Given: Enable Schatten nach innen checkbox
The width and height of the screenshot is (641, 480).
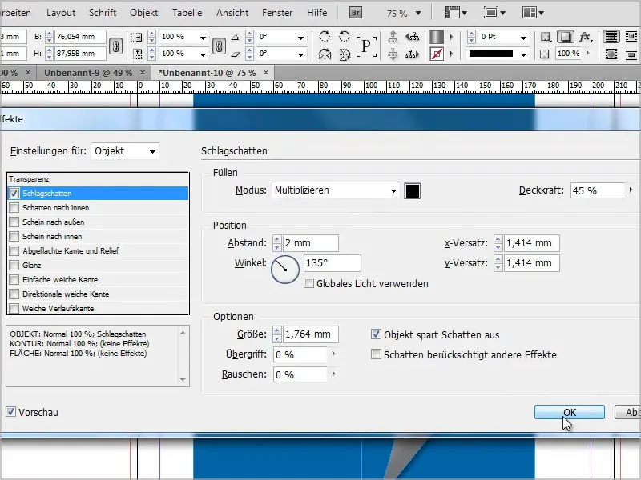Looking at the screenshot, I should [14, 207].
